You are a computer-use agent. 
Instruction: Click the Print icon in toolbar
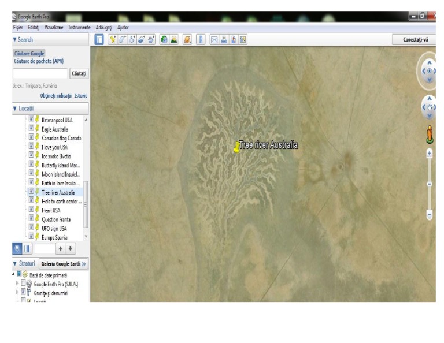(224, 40)
